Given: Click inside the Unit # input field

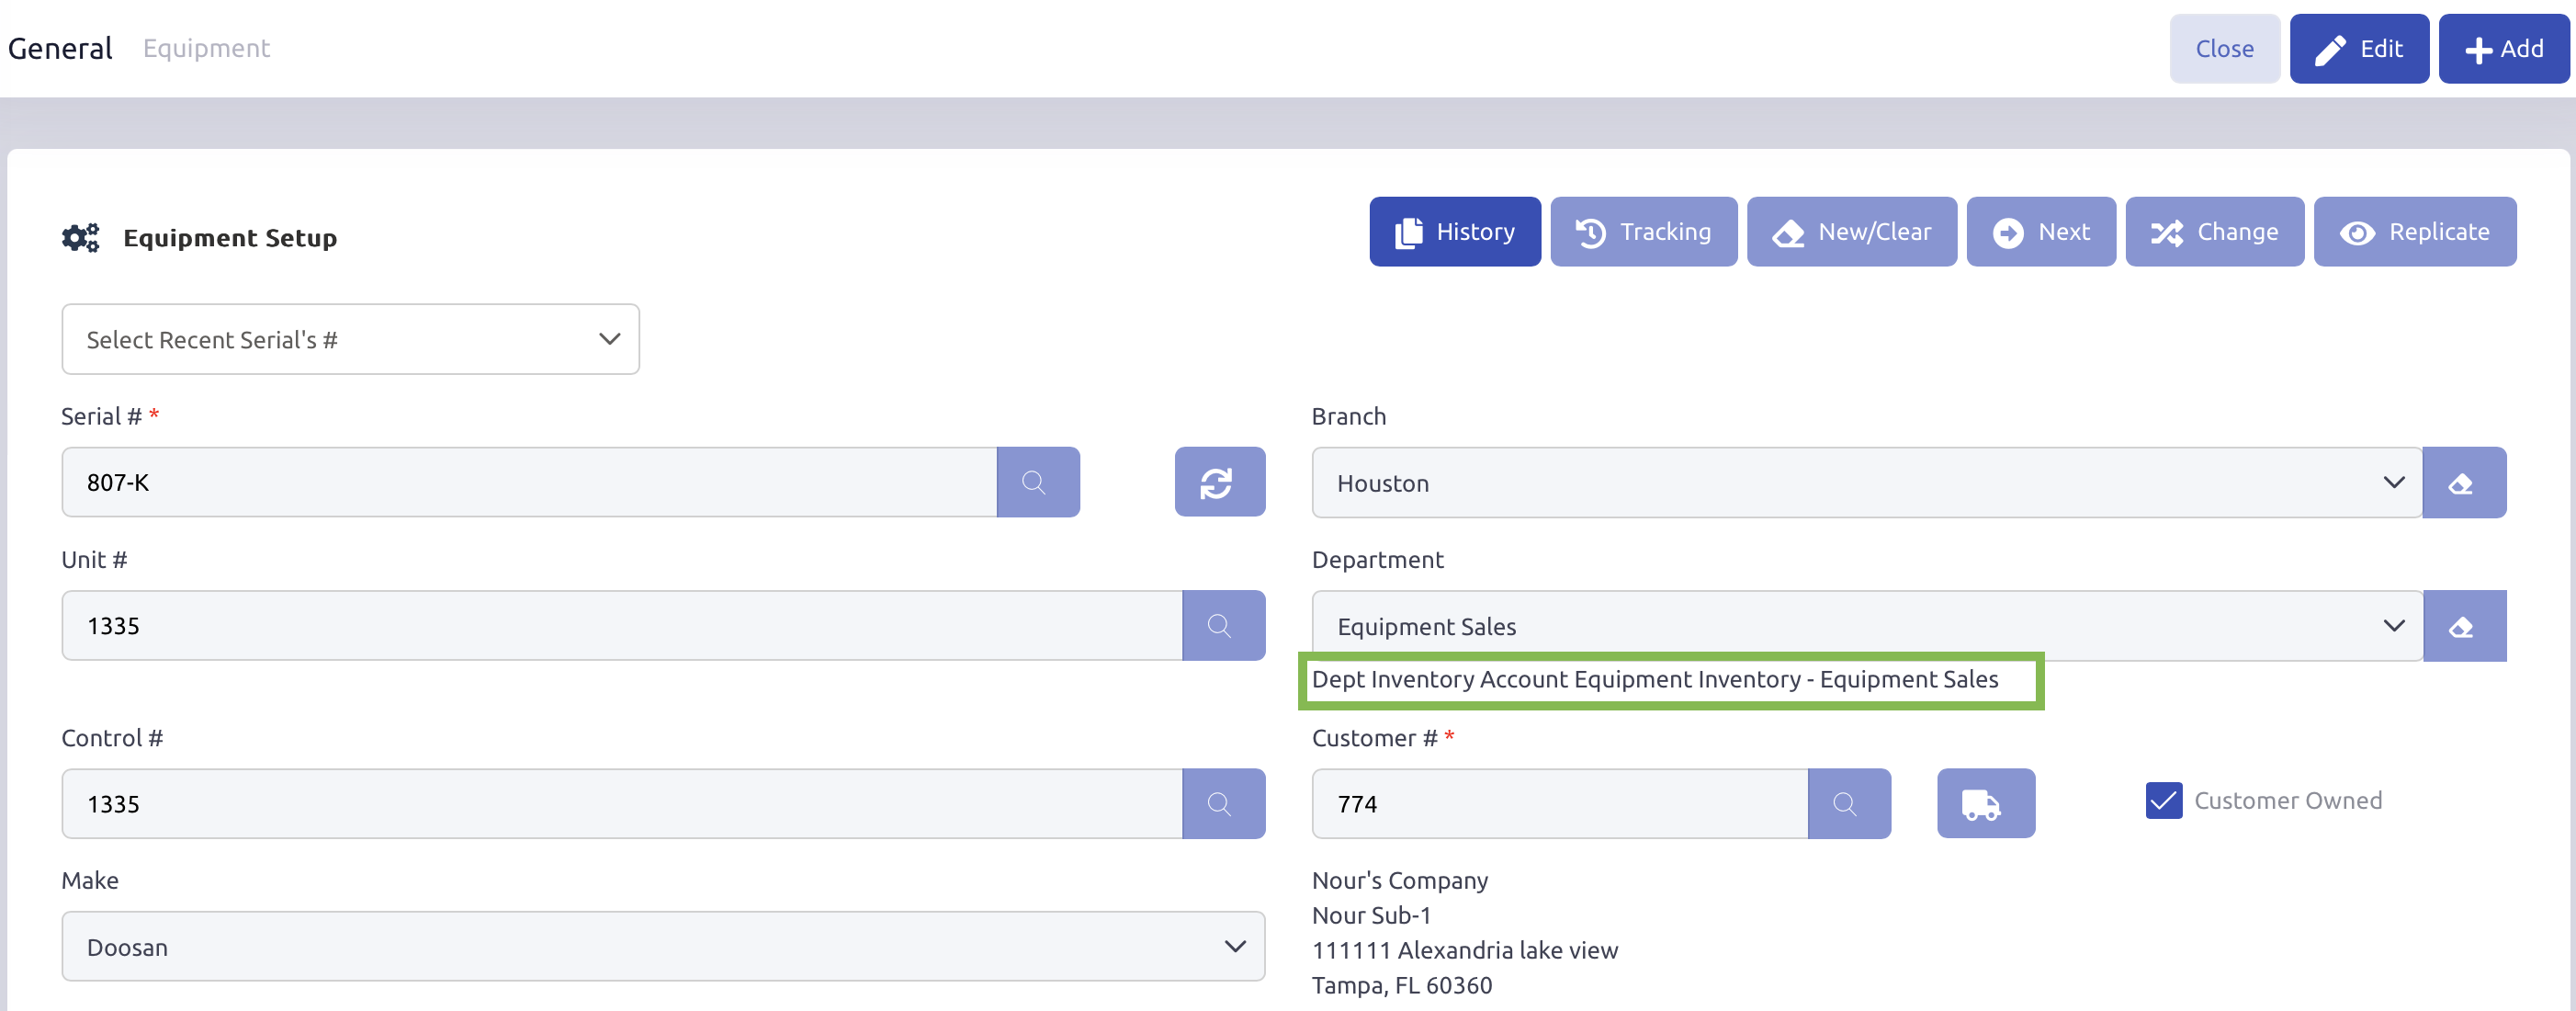Looking at the screenshot, I should 620,625.
